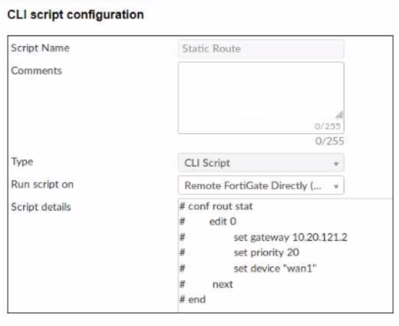The image size is (399, 326).
Task: Focus the Comments text area
Action: click(x=261, y=98)
